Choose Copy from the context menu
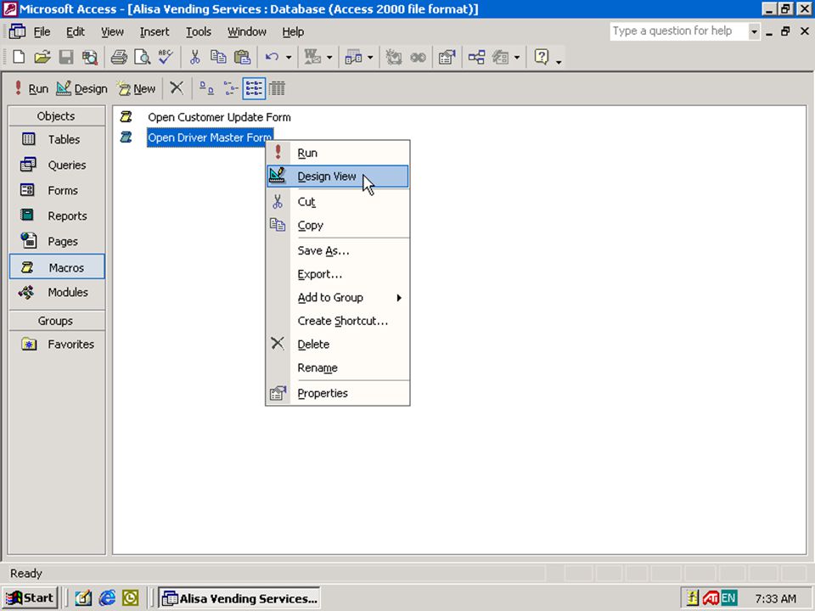This screenshot has width=815, height=611. pyautogui.click(x=338, y=226)
